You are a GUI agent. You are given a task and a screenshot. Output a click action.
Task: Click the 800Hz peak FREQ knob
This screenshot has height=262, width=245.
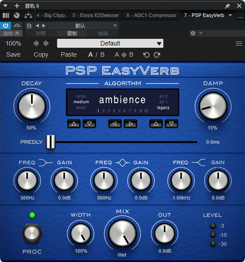pyautogui.click(x=104, y=181)
